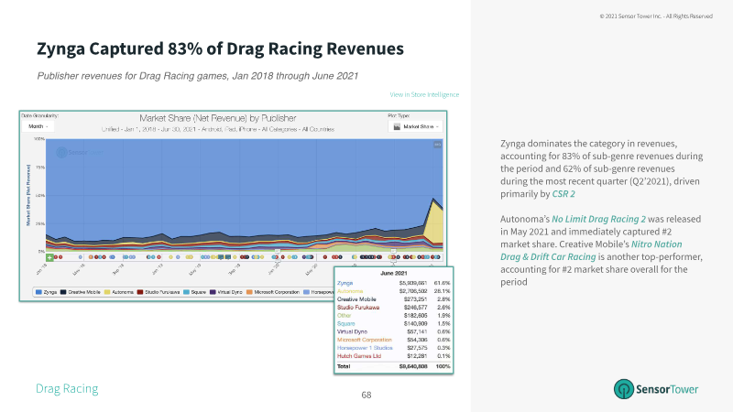Open the View in Store Intelligence link
733x412 pixels.
pos(424,94)
